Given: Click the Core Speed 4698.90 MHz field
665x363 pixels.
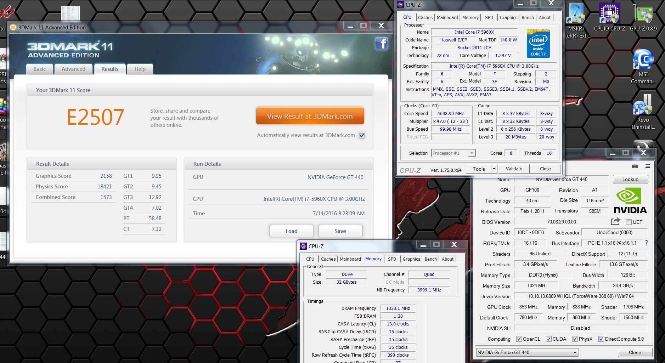Looking at the screenshot, I should 450,114.
